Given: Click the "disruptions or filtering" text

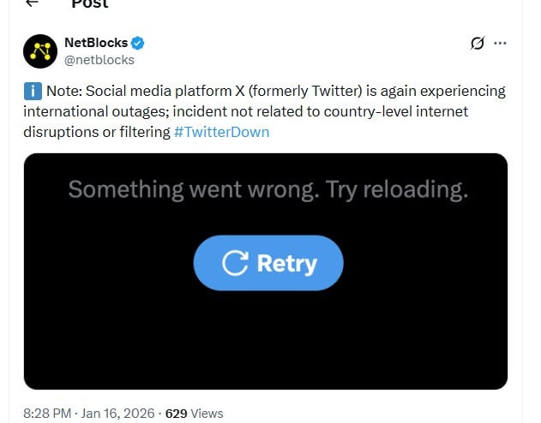Looking at the screenshot, I should [x=96, y=132].
